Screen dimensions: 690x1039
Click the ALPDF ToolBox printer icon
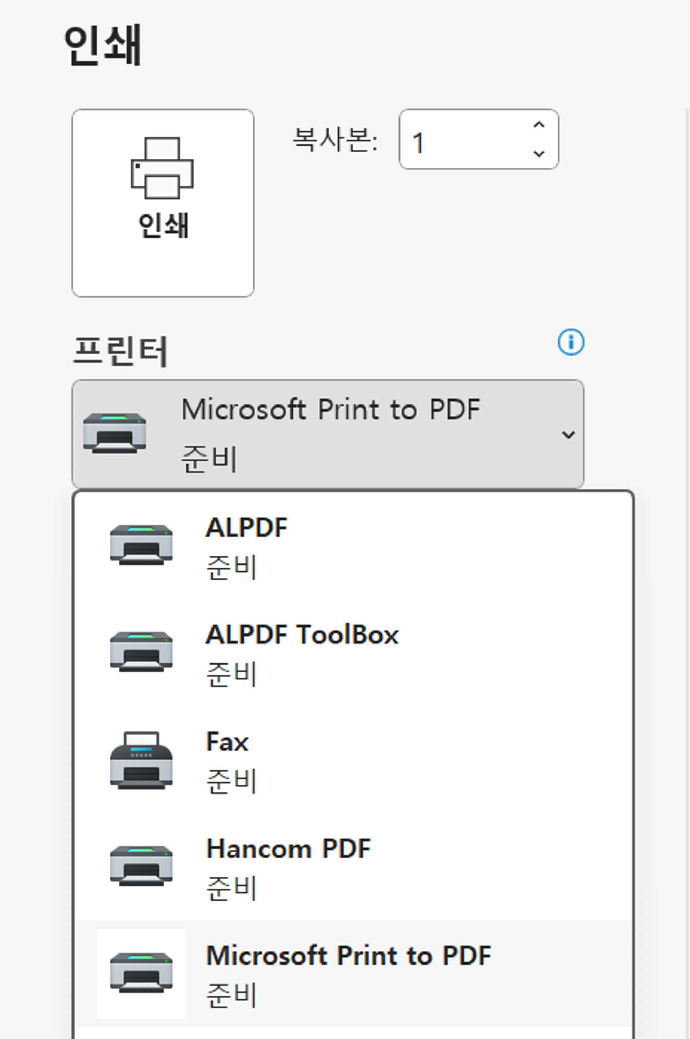pos(141,651)
